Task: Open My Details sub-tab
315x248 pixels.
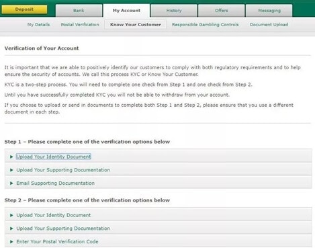Action: click(x=38, y=25)
